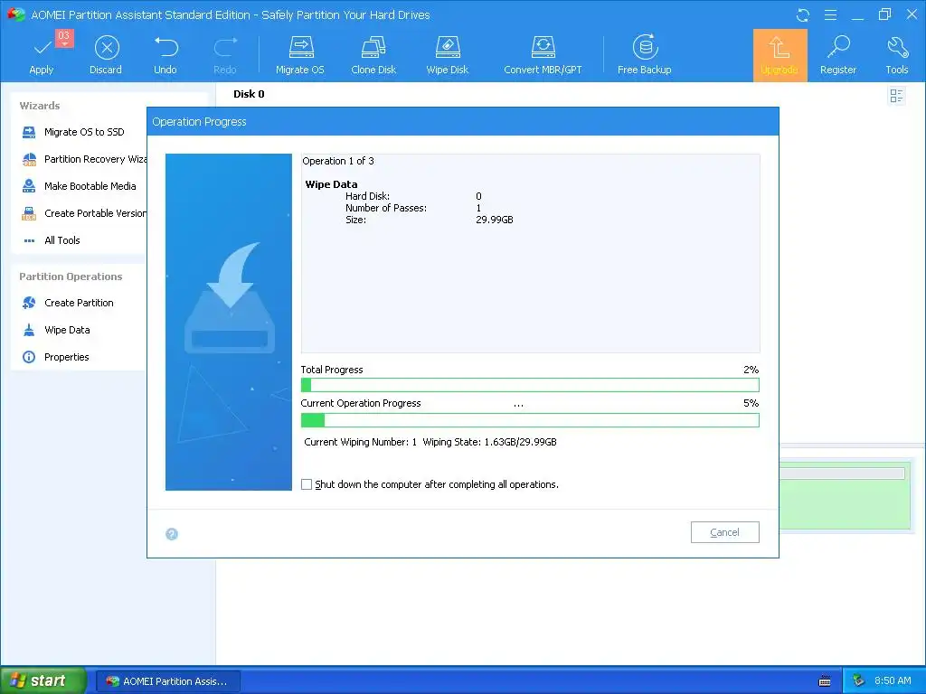Select AOMEI Partition Assistant taskbar item
The width and height of the screenshot is (926, 694).
[167, 681]
